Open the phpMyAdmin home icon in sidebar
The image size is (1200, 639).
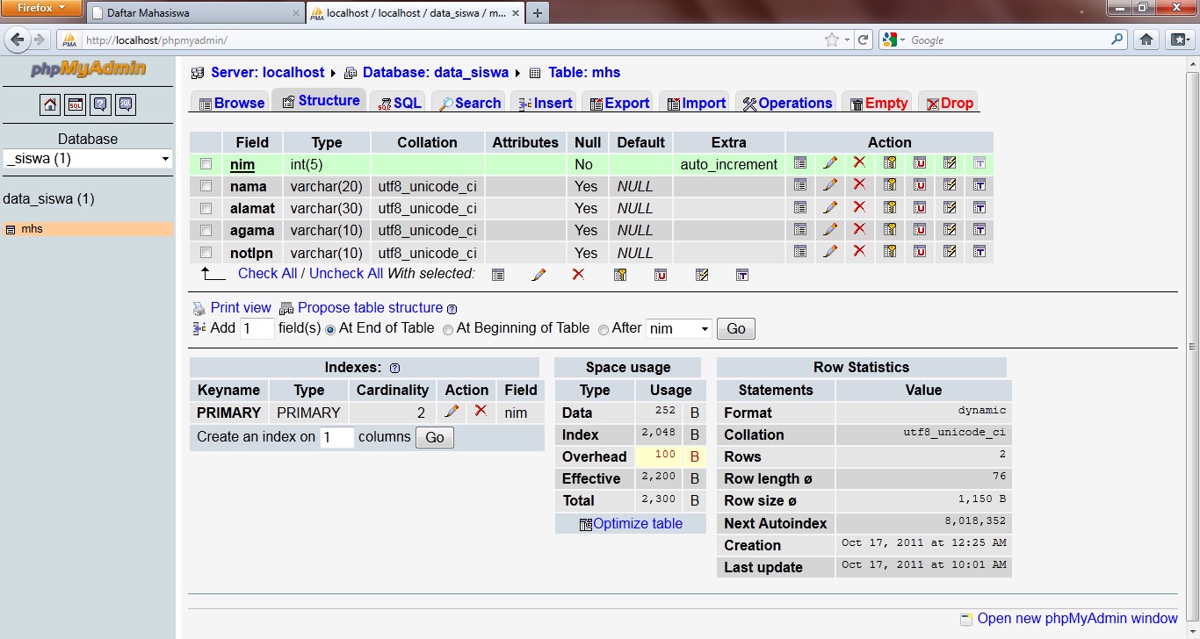click(x=50, y=104)
